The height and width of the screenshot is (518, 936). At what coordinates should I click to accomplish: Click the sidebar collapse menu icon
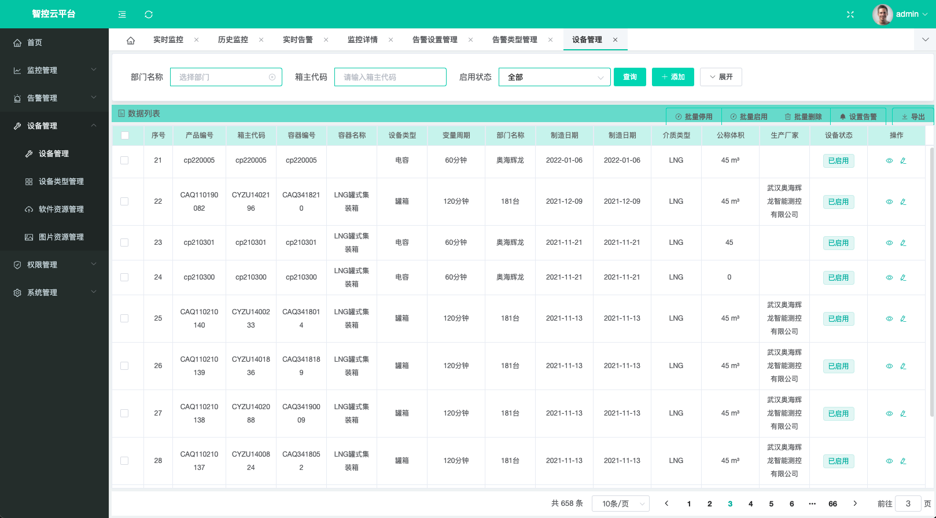click(122, 14)
